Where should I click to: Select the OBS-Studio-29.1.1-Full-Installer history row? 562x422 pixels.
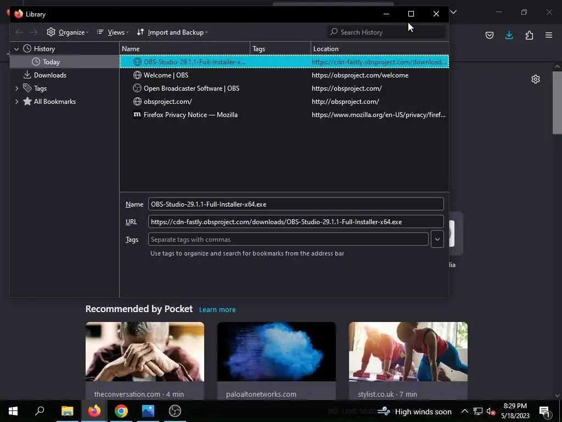[x=284, y=62]
